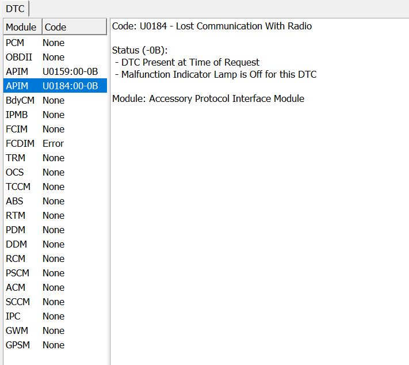The height and width of the screenshot is (365, 409).
Task: Select the IPC module row
Action: tap(55, 316)
